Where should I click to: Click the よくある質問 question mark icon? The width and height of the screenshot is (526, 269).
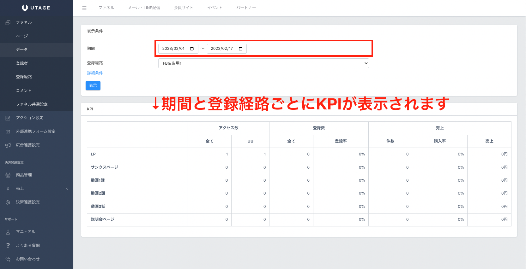8,245
